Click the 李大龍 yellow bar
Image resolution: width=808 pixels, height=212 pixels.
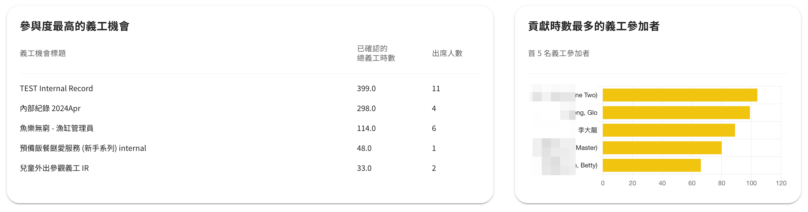pyautogui.click(x=669, y=130)
